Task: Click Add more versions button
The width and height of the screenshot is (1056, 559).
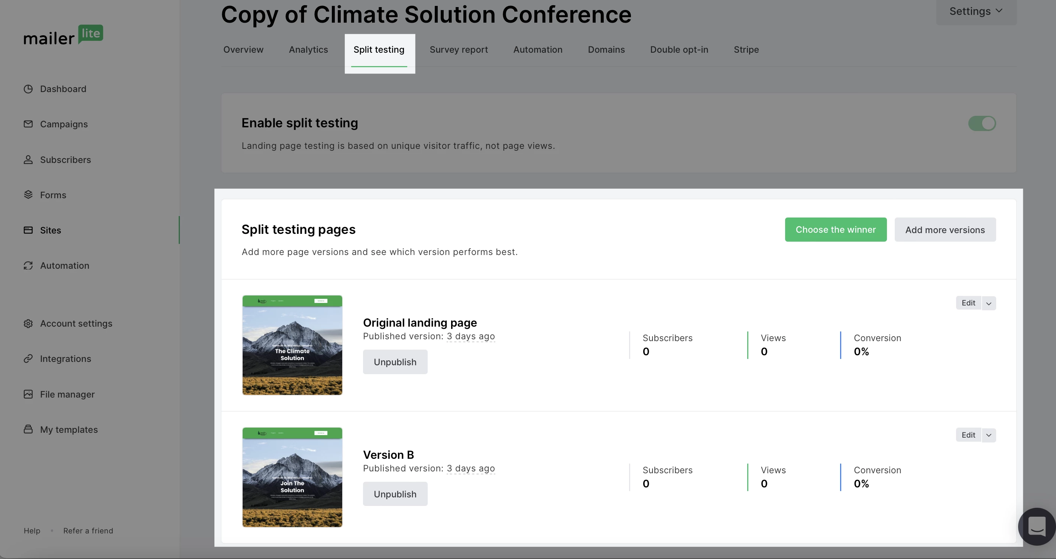Action: [x=945, y=230]
